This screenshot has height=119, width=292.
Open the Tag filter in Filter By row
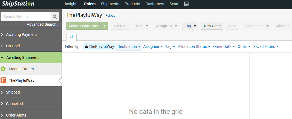[x=170, y=47]
